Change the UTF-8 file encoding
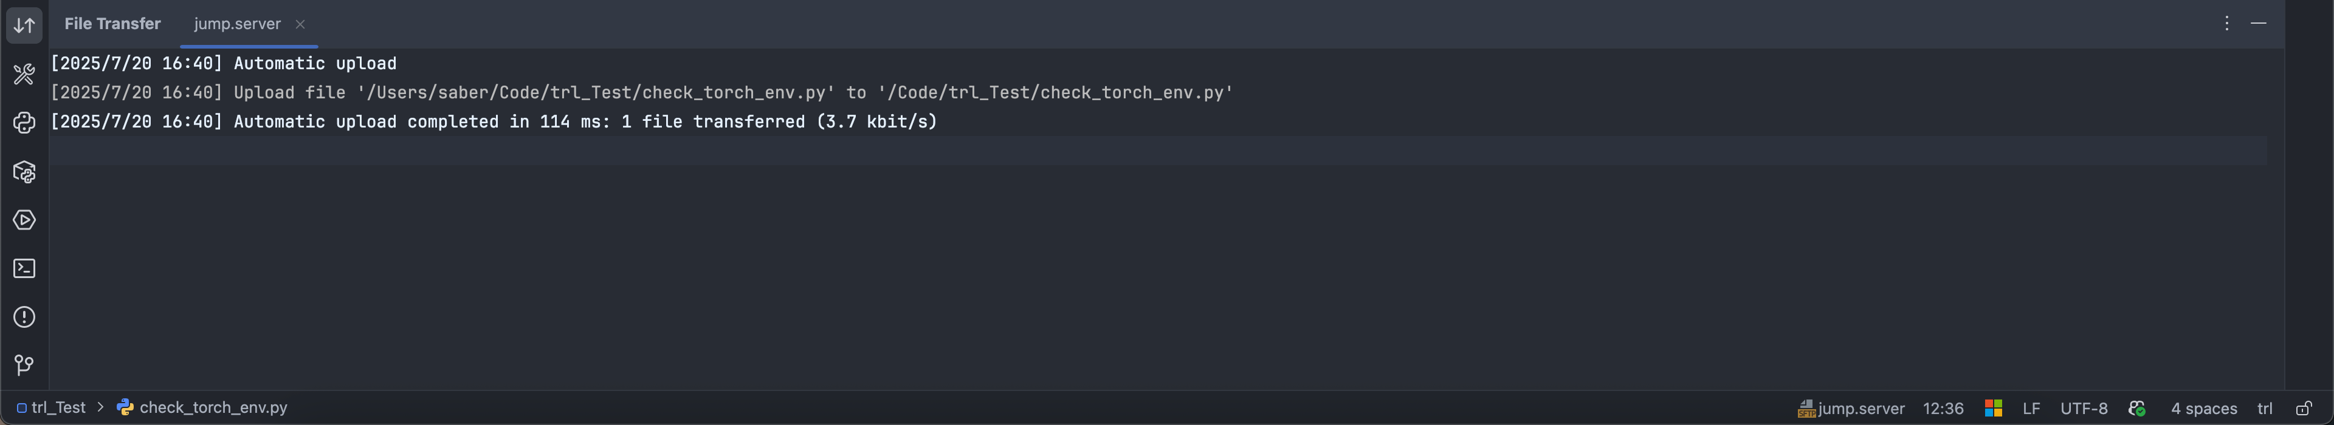Screen dimensions: 2334x425 (x=2084, y=409)
